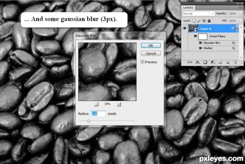Zoom out the blur preview with minus button
245x164 pixels.
click(96, 104)
